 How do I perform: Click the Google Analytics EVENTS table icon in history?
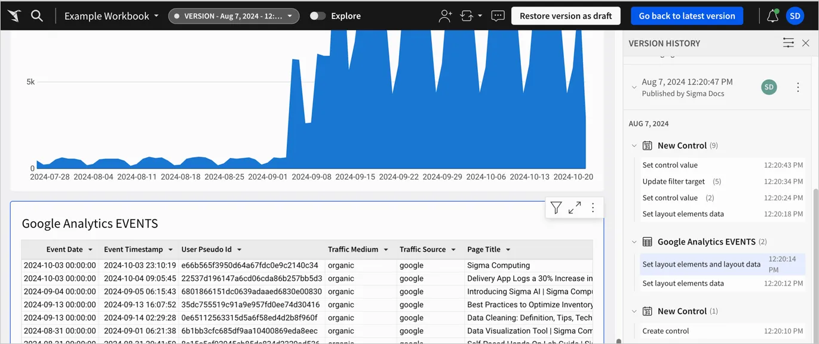point(647,241)
